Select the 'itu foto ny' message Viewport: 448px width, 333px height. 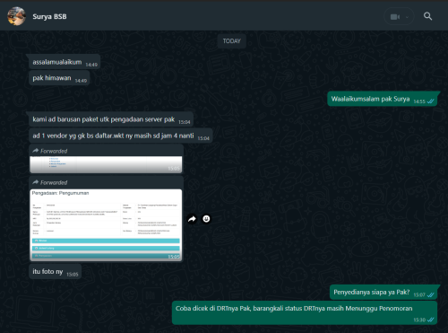click(x=56, y=272)
